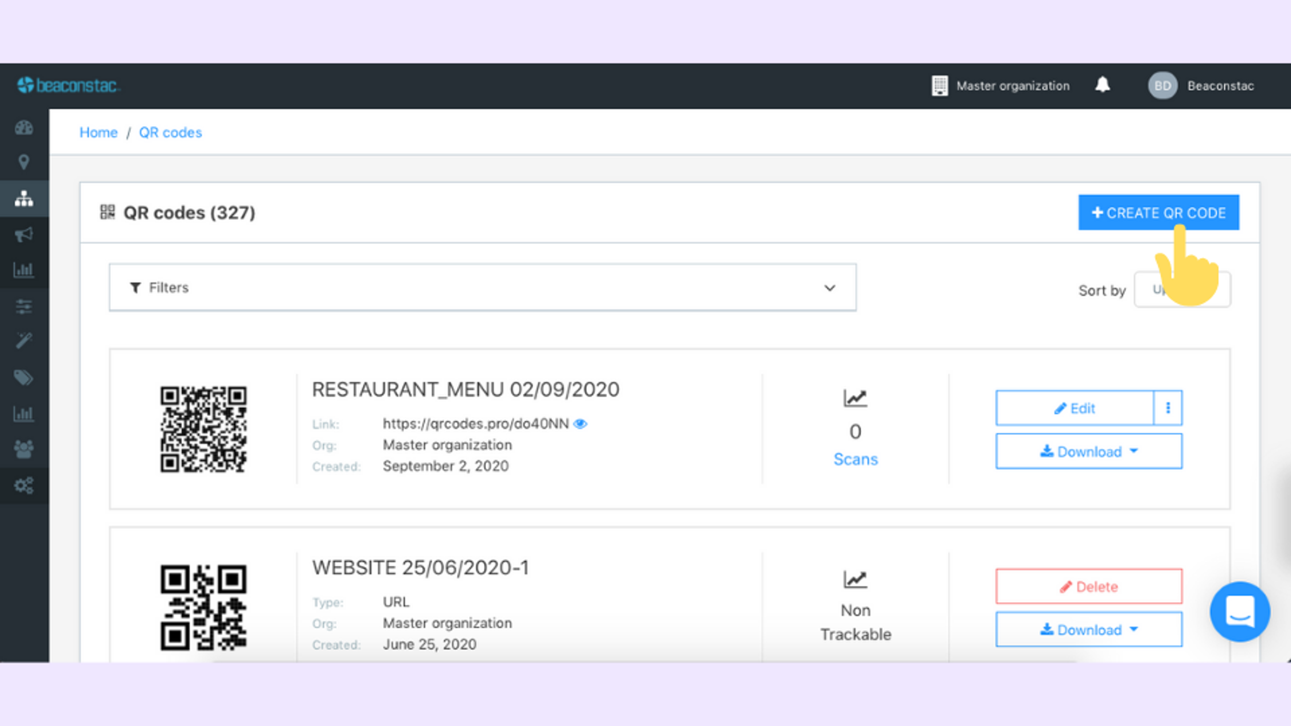Open Download dropdown for RESTAURANT_MENU code
The width and height of the screenshot is (1291, 726).
point(1089,451)
